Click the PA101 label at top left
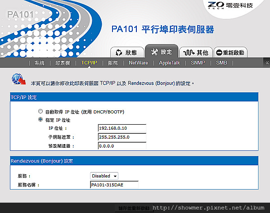Viewport: 270px width, 213px height. [x=20, y=14]
